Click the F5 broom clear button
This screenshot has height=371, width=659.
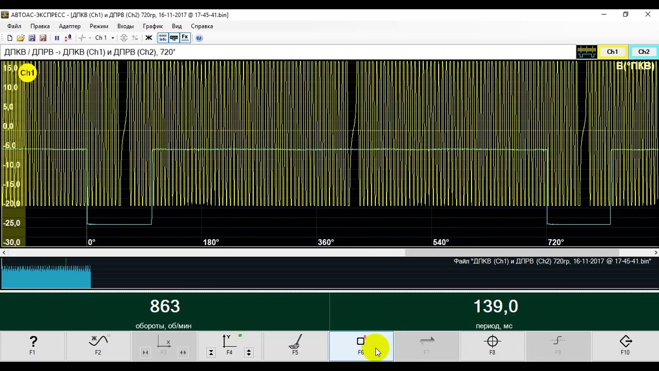(296, 346)
